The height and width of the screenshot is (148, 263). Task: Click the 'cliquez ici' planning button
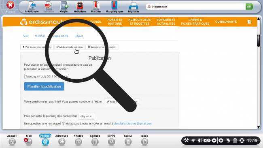coord(86,116)
